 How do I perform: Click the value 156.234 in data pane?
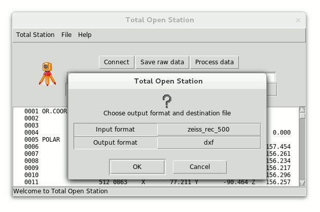click(x=278, y=161)
